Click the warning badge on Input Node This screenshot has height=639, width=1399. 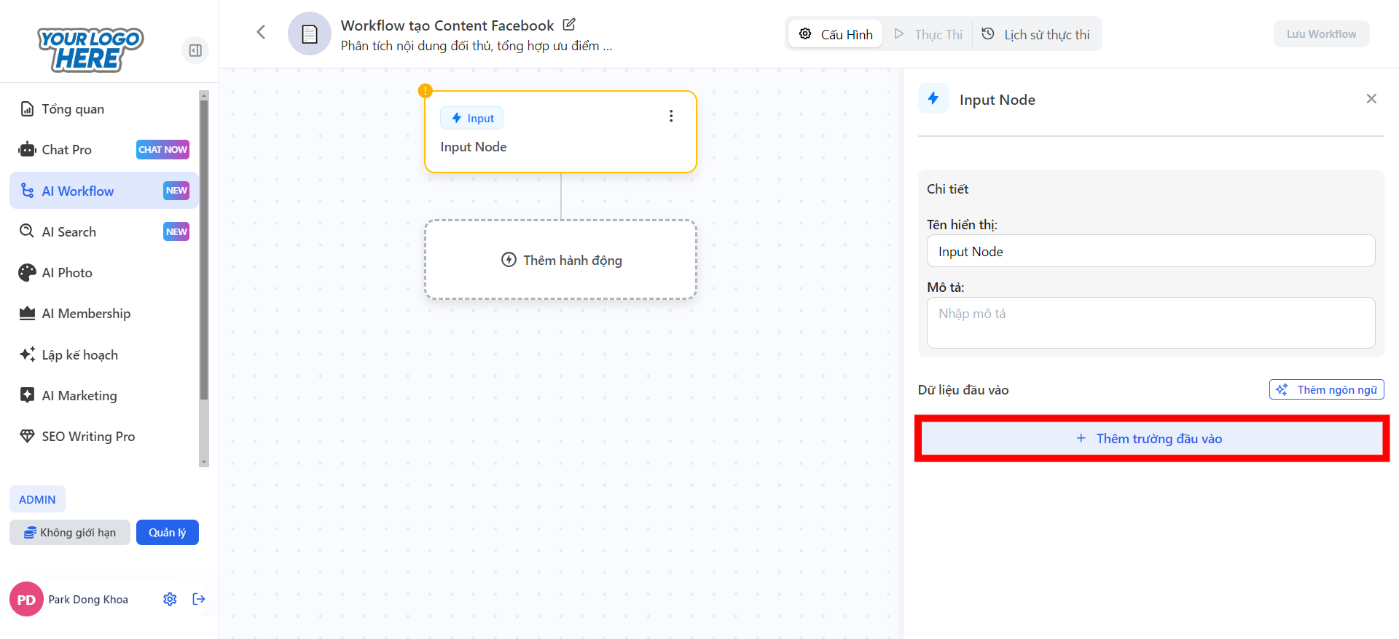425,91
